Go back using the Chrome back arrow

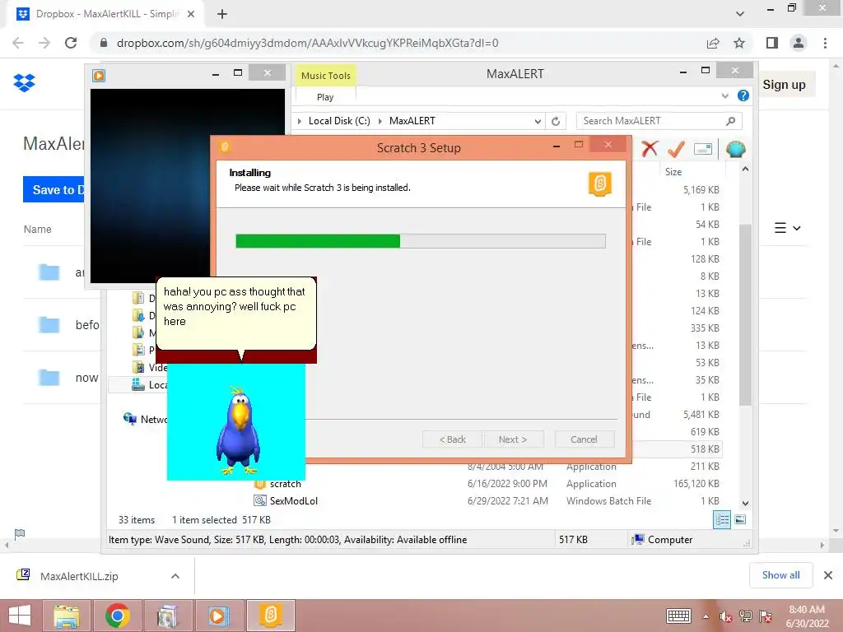[18, 43]
